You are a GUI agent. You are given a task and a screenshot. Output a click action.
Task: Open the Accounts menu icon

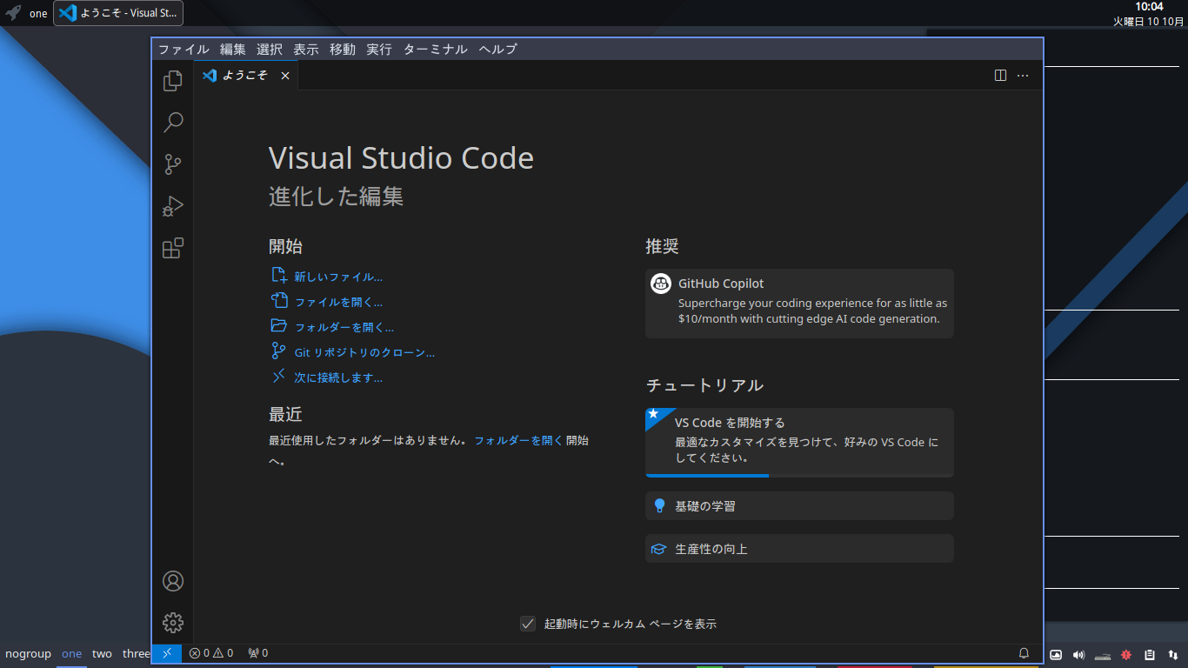pos(173,581)
